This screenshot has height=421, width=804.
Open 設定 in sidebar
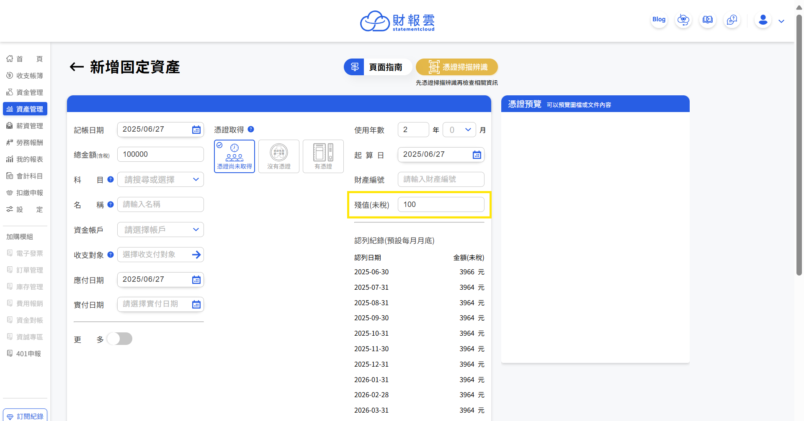pos(25,209)
